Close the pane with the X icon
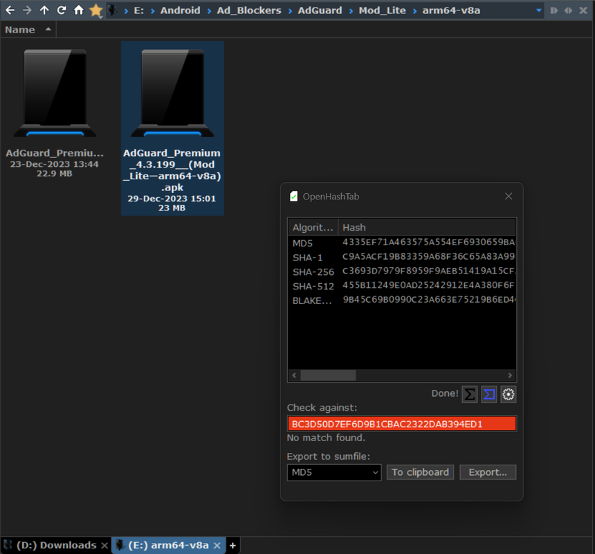 coord(583,10)
